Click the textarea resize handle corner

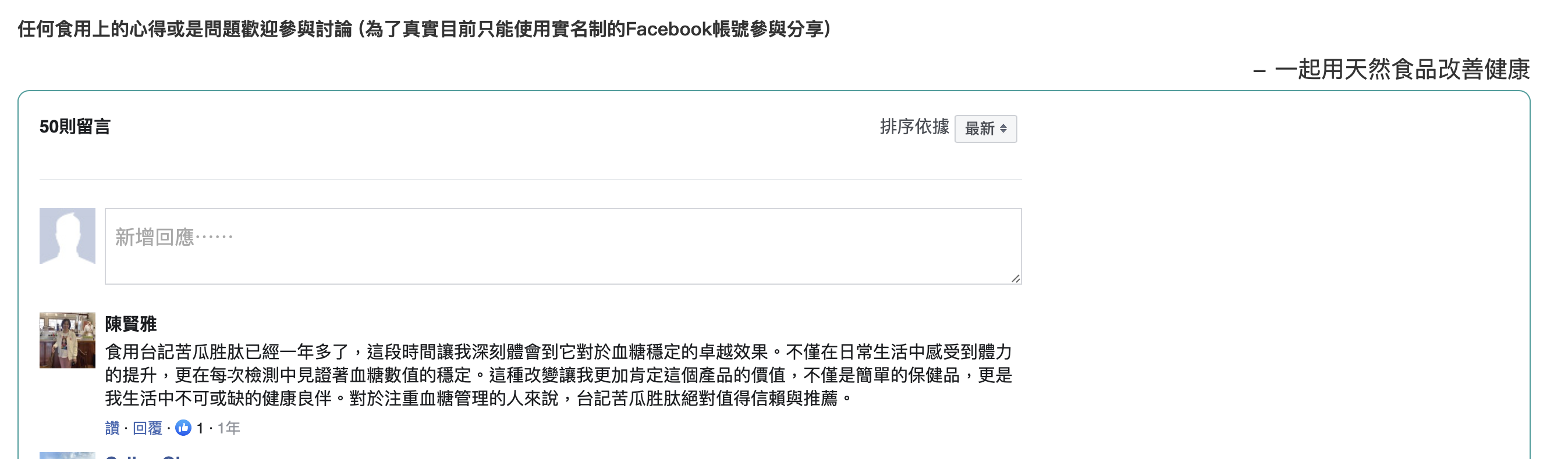pos(1016,278)
